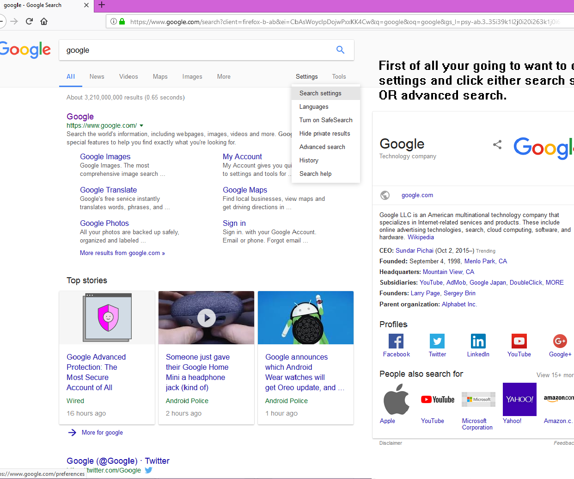Reload the page with refresh icon
The image size is (574, 479).
pyautogui.click(x=29, y=21)
